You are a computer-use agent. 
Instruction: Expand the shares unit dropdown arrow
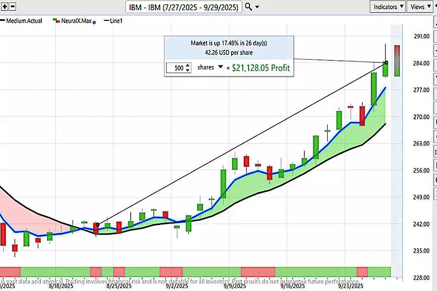220,67
